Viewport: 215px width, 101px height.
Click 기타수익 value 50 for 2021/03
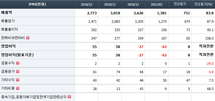tap(165, 81)
